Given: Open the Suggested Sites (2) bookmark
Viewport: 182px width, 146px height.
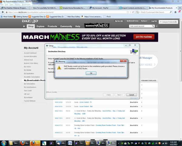Looking at the screenshot, I should pos(37,17).
